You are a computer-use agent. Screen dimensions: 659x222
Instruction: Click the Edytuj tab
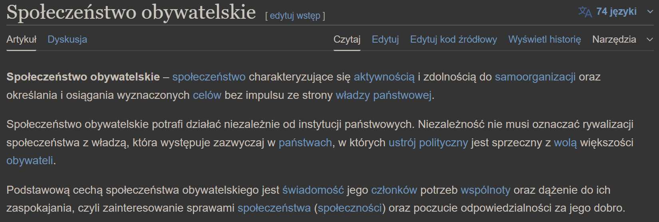click(385, 39)
